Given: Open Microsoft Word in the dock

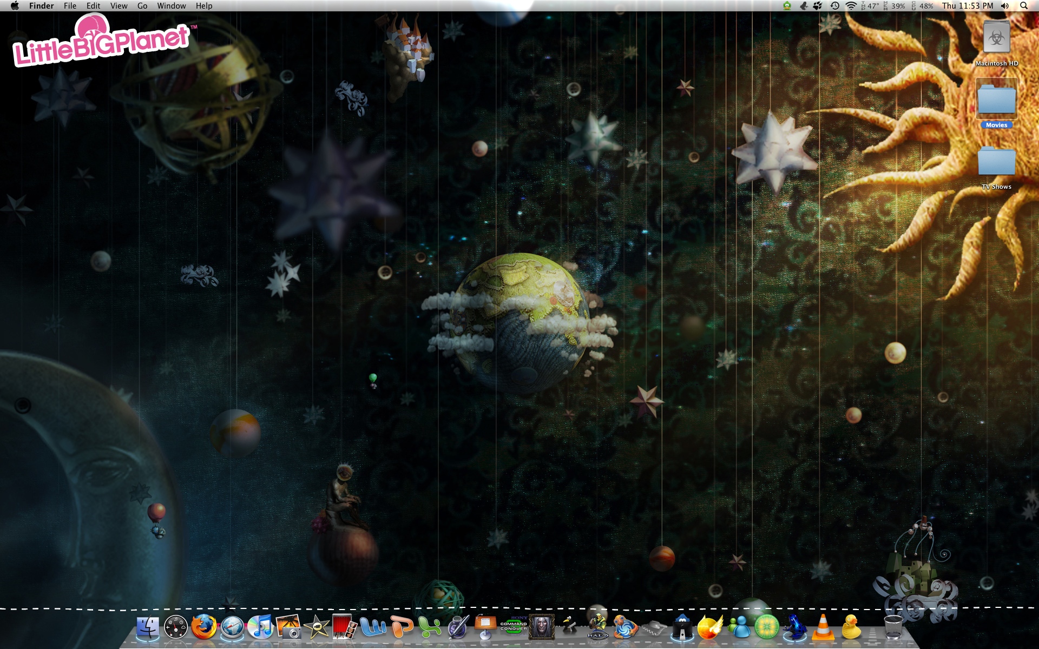Looking at the screenshot, I should (x=373, y=627).
